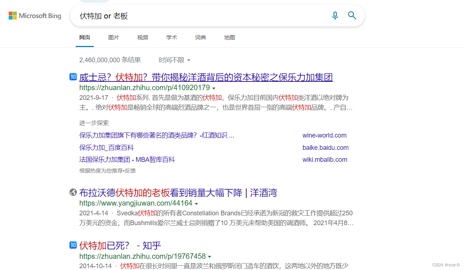
Task: Click the wiki.mbalib.com link
Action: tap(325, 160)
